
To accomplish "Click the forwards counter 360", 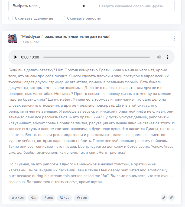I will click(x=48, y=198).
